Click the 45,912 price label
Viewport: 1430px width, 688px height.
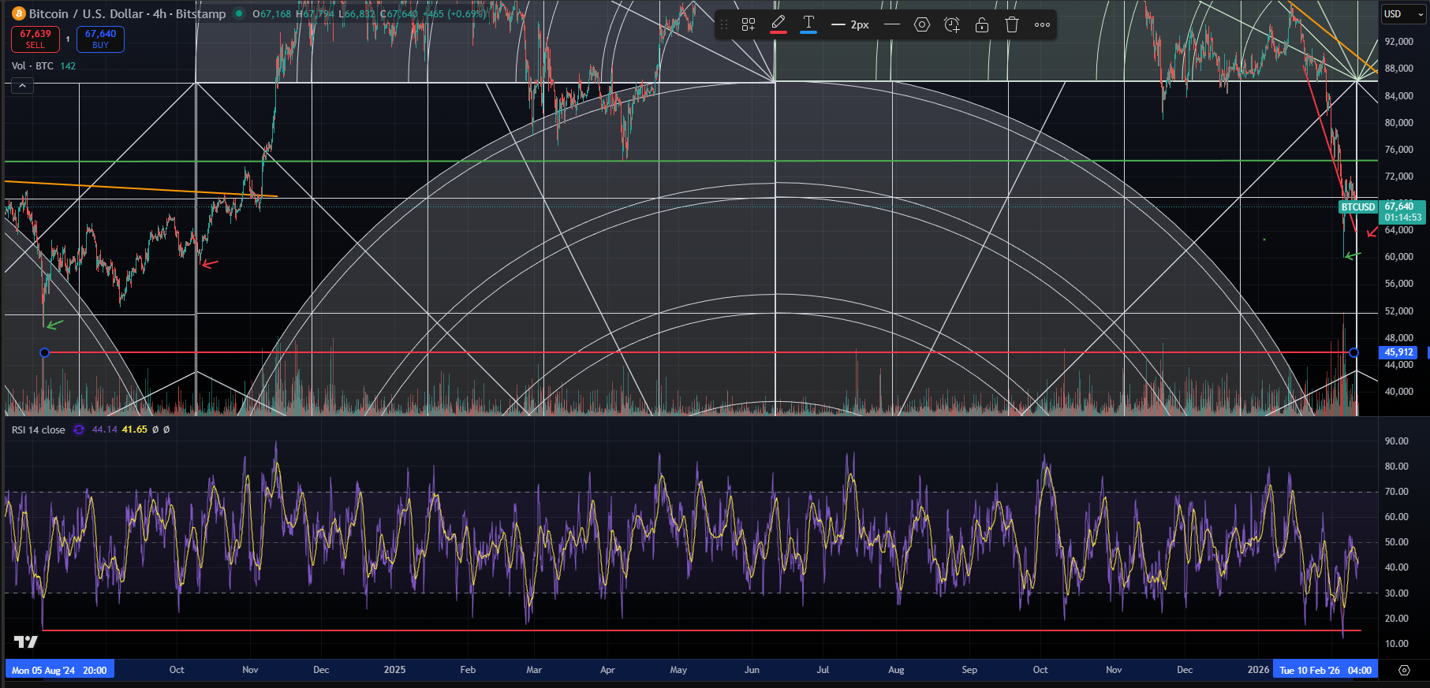(x=1399, y=352)
